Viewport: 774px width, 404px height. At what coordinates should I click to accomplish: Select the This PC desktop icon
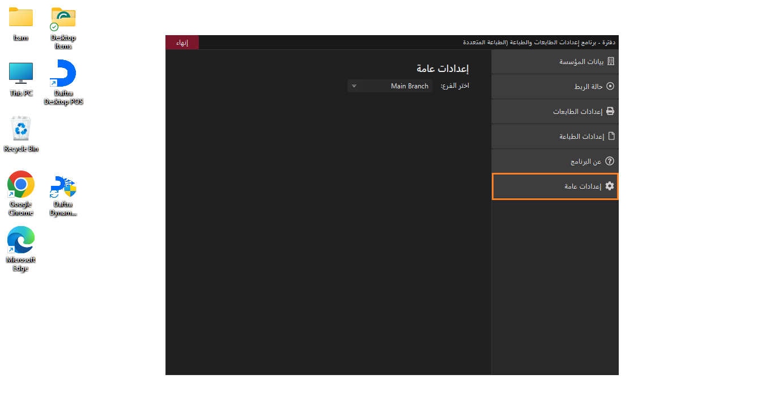click(21, 79)
